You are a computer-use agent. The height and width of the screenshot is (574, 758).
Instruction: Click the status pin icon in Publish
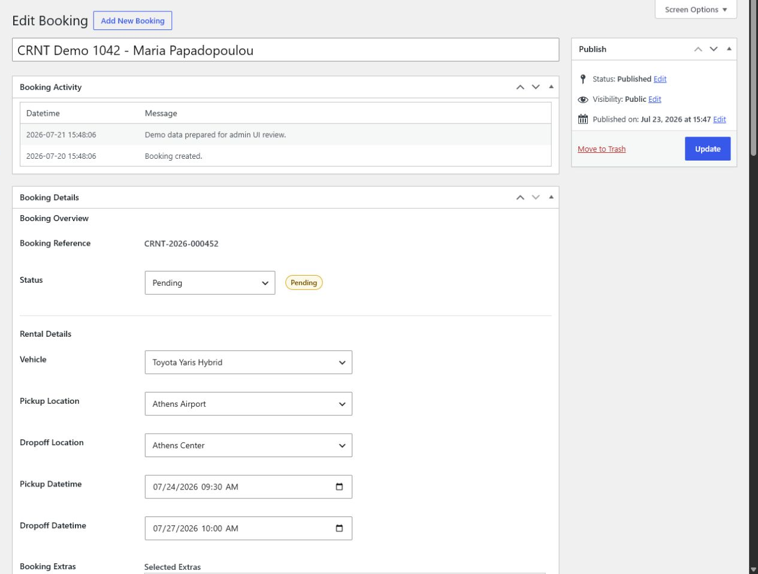[x=583, y=79]
